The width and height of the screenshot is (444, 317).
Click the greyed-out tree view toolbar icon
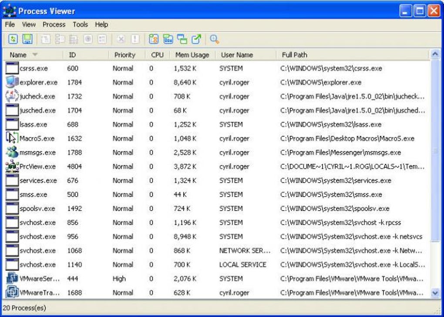click(x=60, y=39)
